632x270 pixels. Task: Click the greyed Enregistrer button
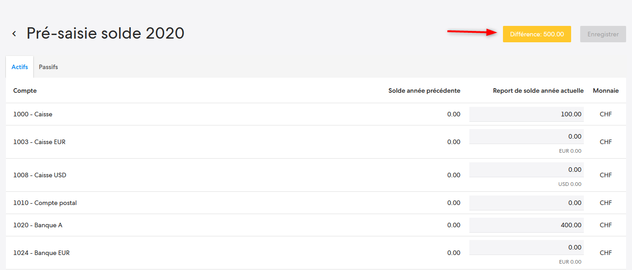coord(603,34)
